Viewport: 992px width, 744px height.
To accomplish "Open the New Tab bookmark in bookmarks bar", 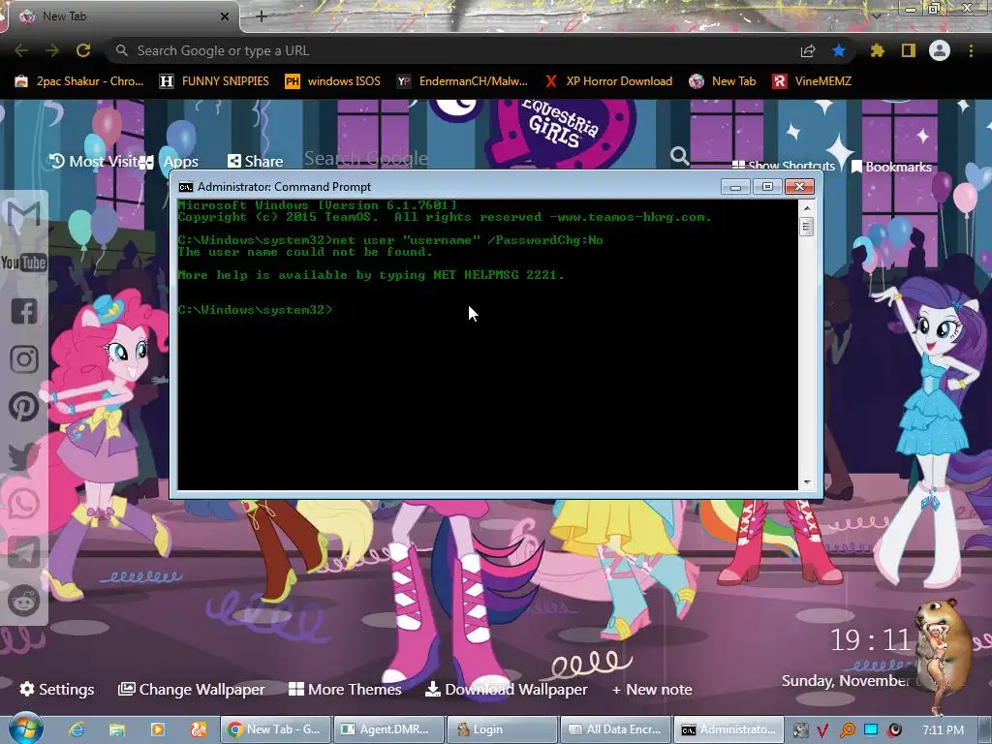I will pyautogui.click(x=723, y=81).
